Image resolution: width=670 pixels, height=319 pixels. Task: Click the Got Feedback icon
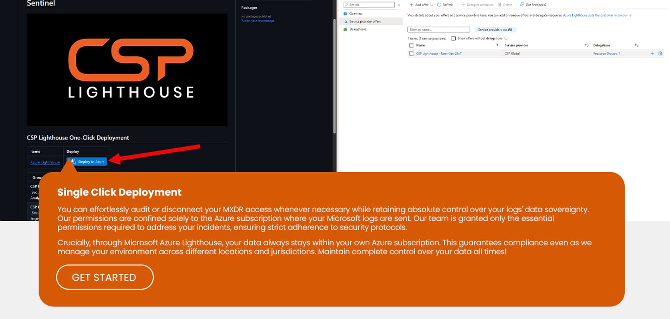click(522, 5)
